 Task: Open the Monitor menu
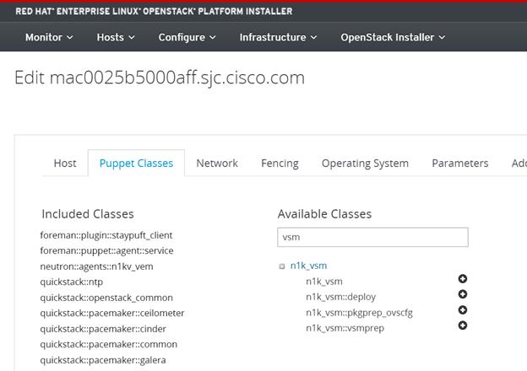tap(49, 37)
